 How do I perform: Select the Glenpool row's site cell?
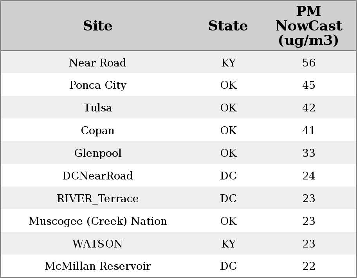click(98, 153)
